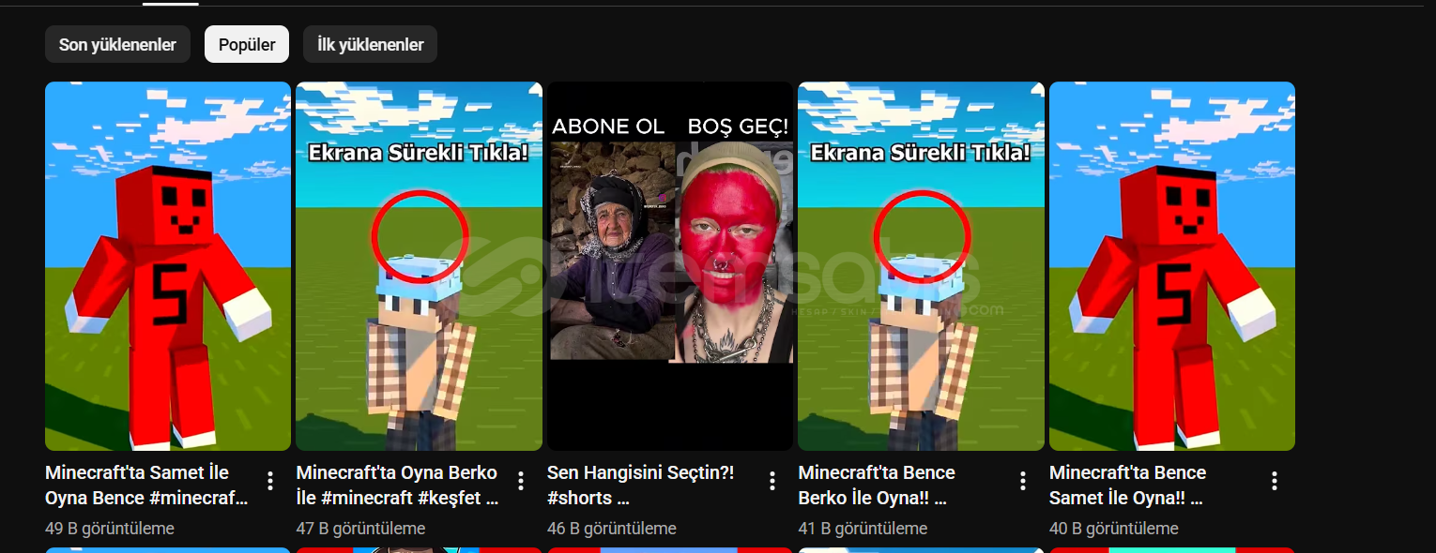Screen dimensions: 1436x553
Task: Open more options for 'Minecraft'ta Samet İle Oyna Bence'
Action: tap(270, 481)
